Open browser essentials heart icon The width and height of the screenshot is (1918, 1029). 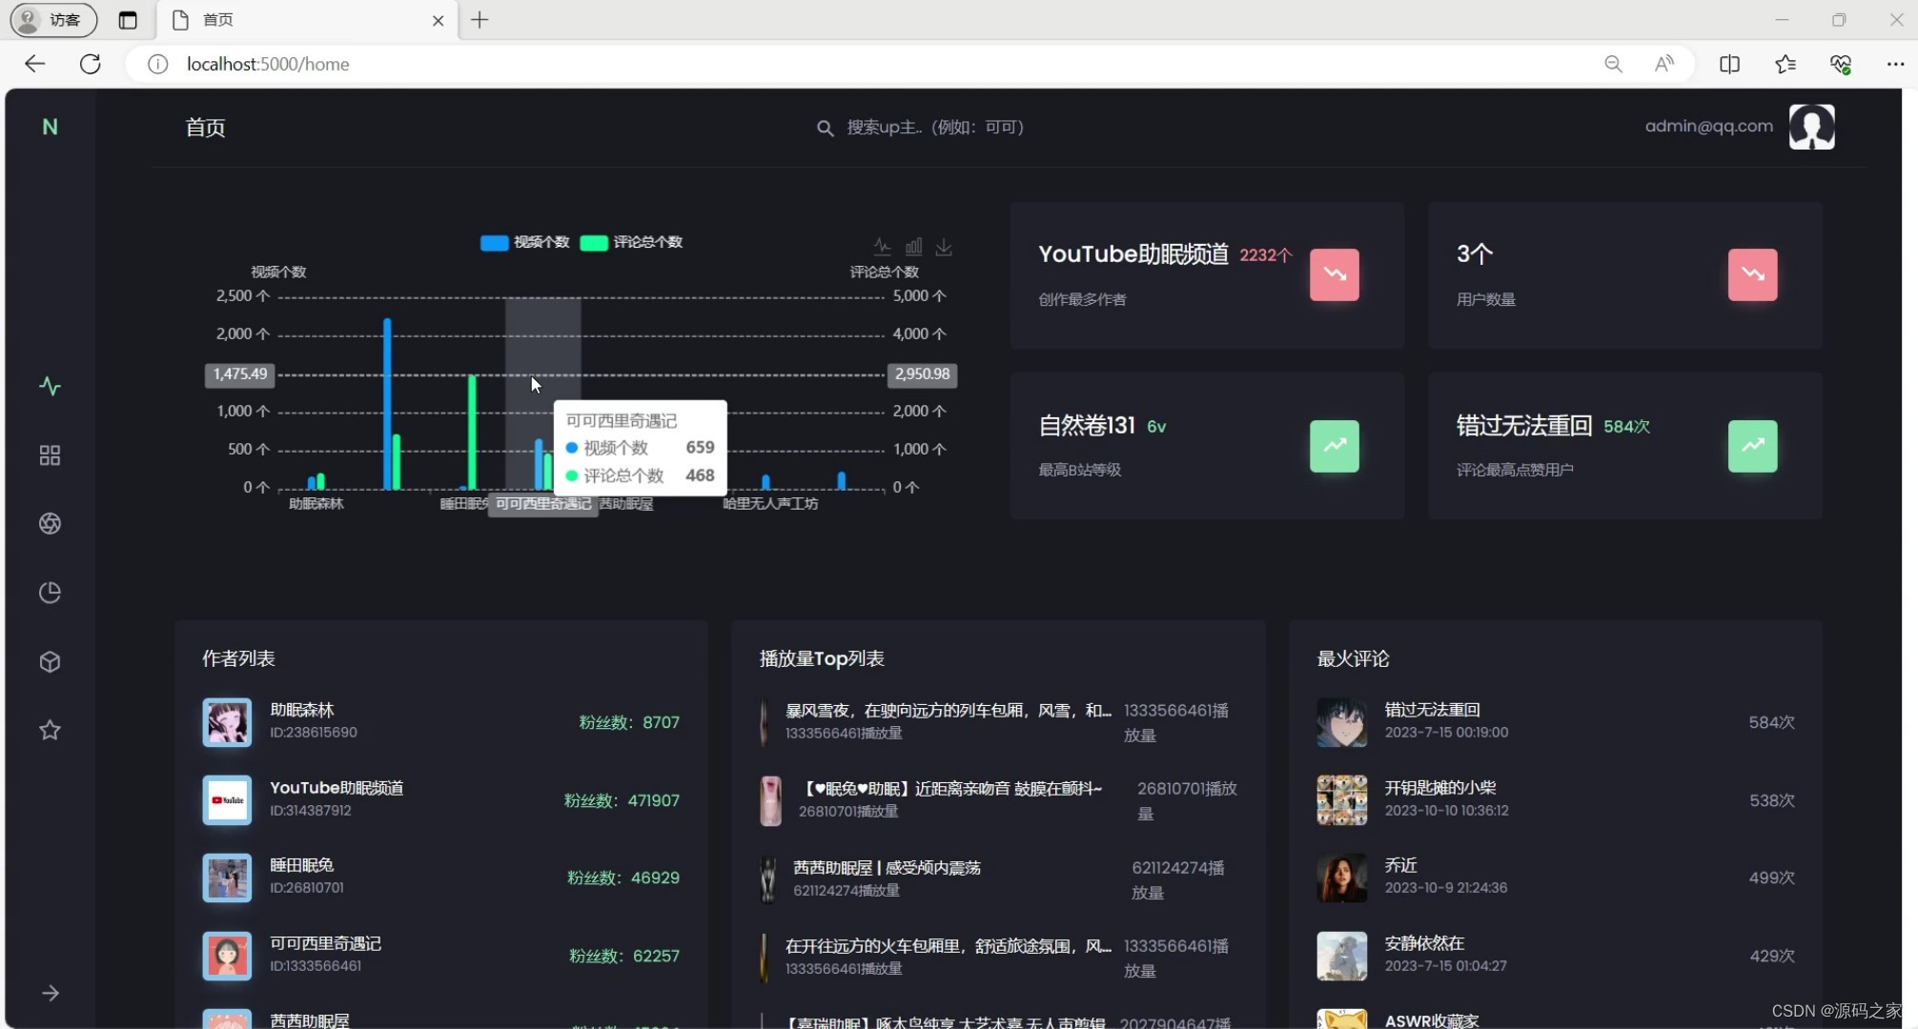click(1841, 64)
